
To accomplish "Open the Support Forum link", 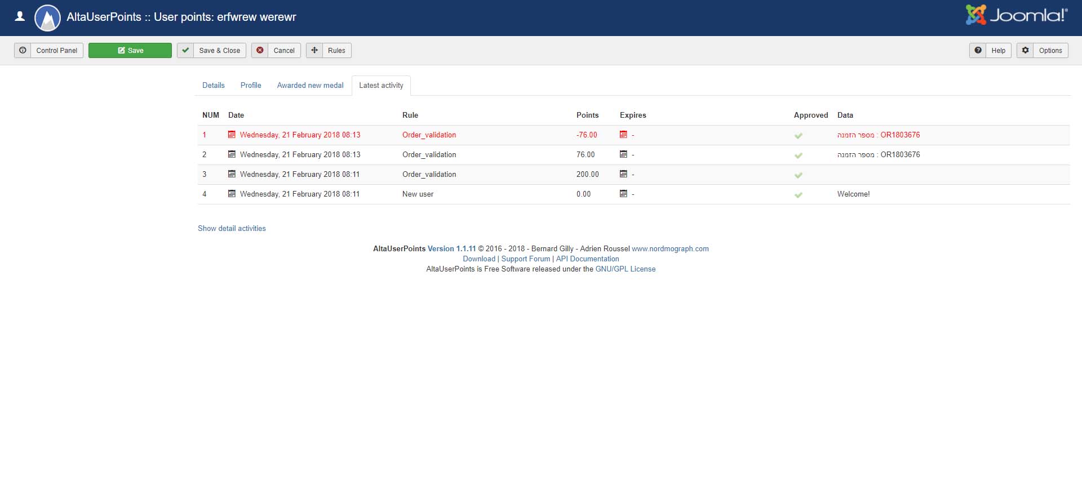I will pyautogui.click(x=526, y=259).
